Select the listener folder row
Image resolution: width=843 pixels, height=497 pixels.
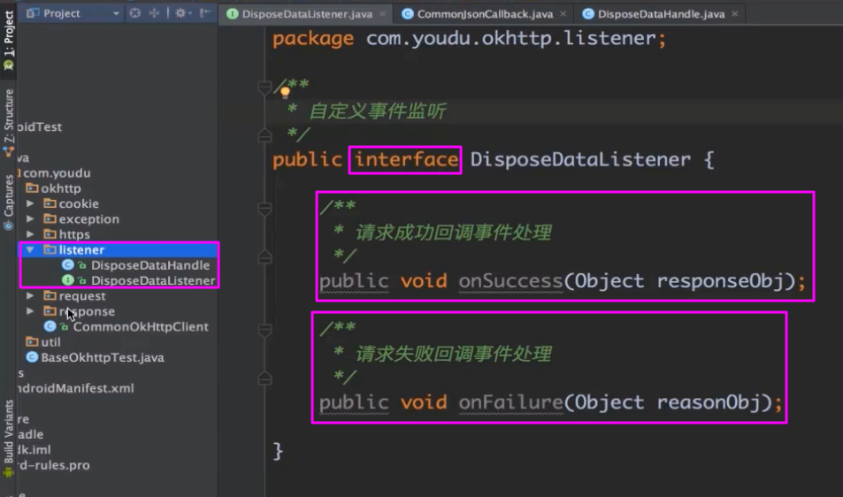pyautogui.click(x=119, y=250)
